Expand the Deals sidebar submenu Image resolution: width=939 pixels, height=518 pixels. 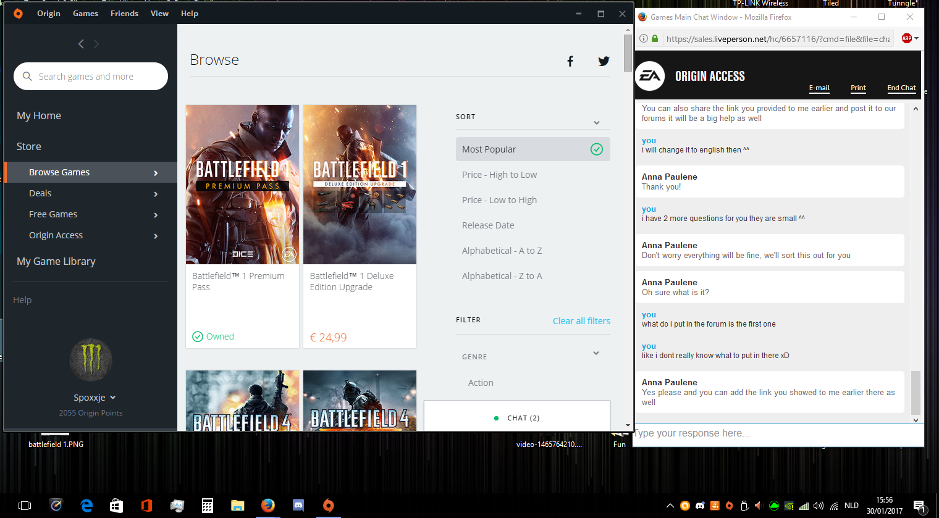(156, 194)
